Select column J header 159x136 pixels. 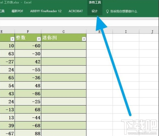149,32
